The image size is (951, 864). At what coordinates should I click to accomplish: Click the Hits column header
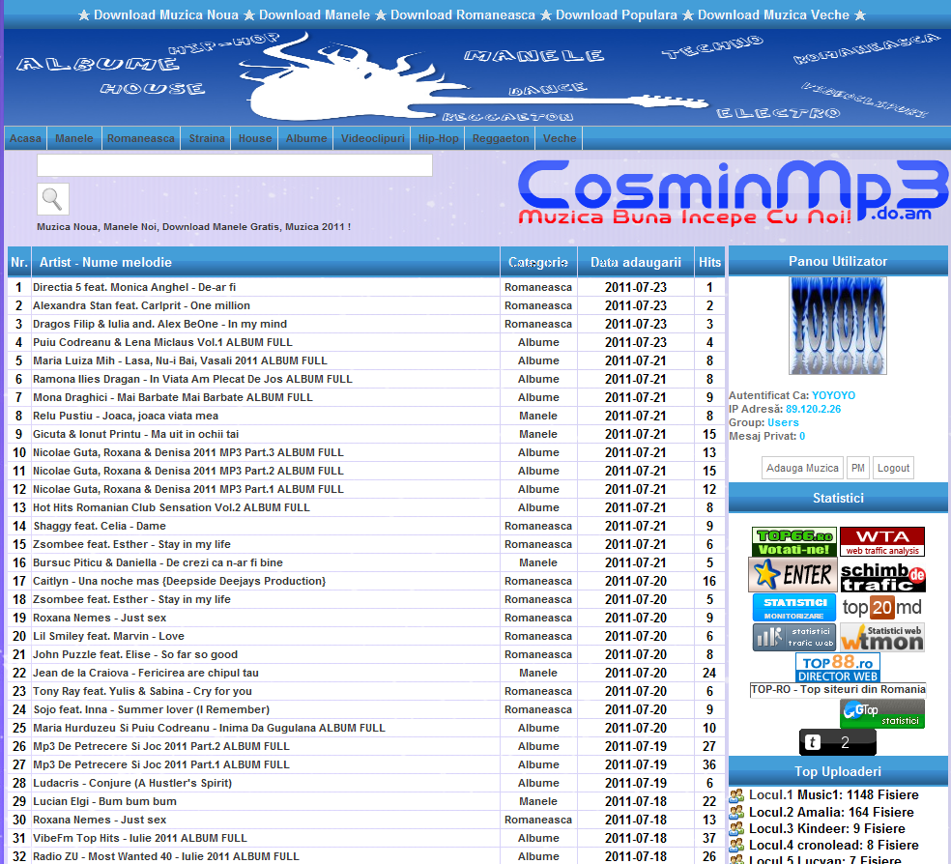709,262
